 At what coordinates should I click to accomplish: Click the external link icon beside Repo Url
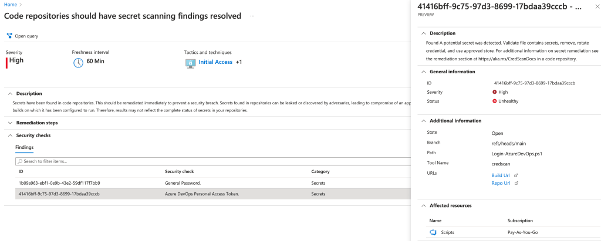click(515, 183)
